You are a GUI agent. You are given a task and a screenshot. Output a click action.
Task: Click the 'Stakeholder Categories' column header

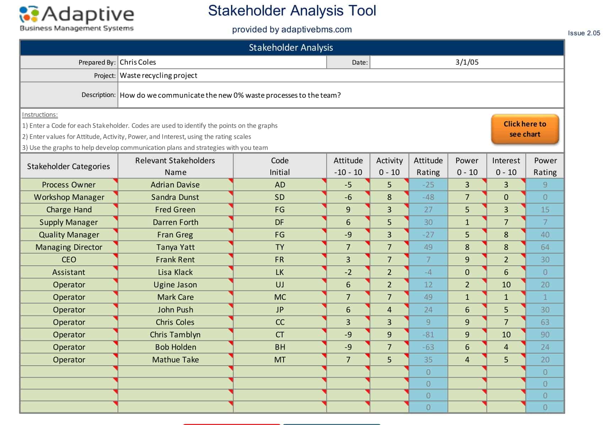click(69, 166)
